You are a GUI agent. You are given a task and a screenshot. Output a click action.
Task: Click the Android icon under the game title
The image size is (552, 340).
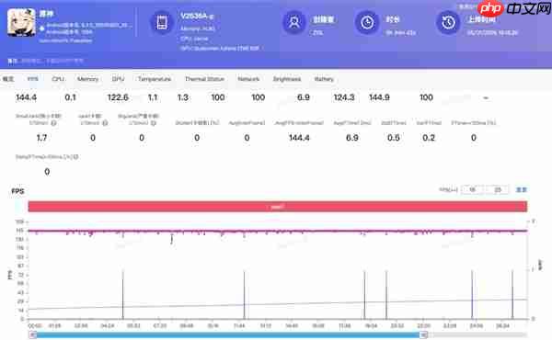[42, 28]
